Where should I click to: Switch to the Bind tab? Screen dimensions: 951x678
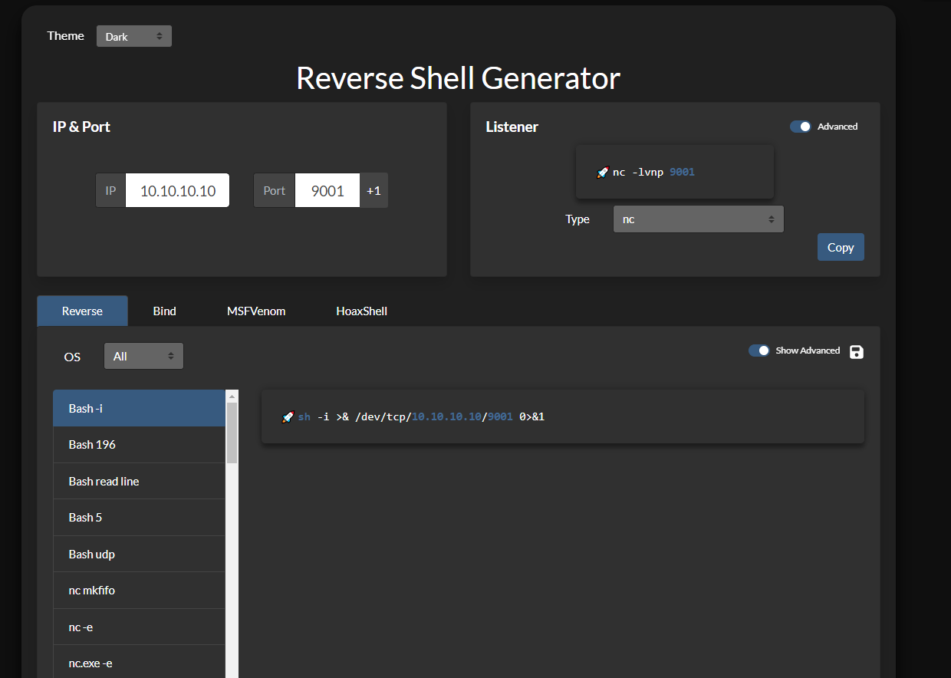pyautogui.click(x=165, y=311)
